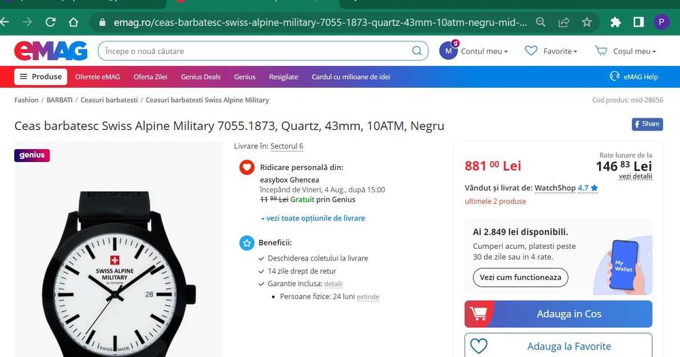The image size is (680, 357).
Task: Click the browser home icon
Action: pyautogui.click(x=73, y=22)
